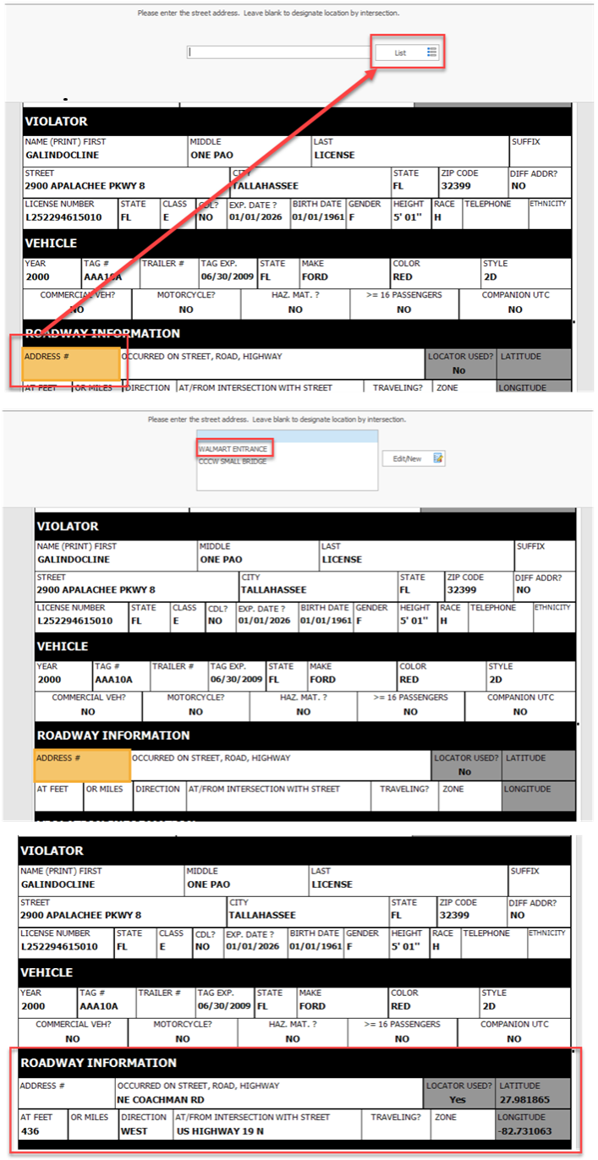Screen dimensions: 598x1160
Task: Click the empty TRAVELING? field in bottom form
Action: pos(395,1124)
